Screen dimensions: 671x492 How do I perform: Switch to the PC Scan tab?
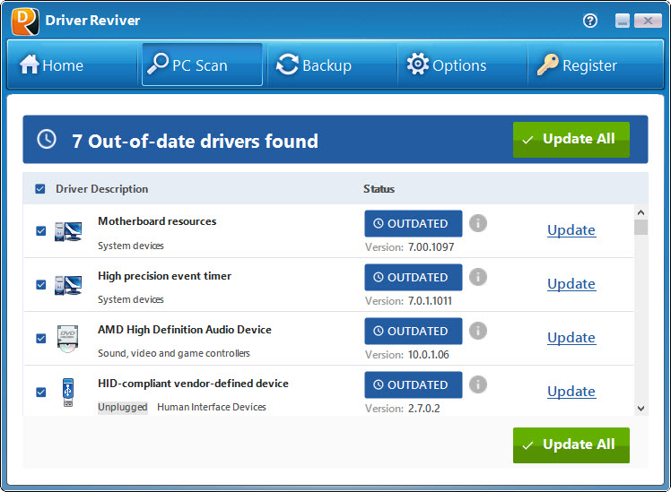[202, 65]
